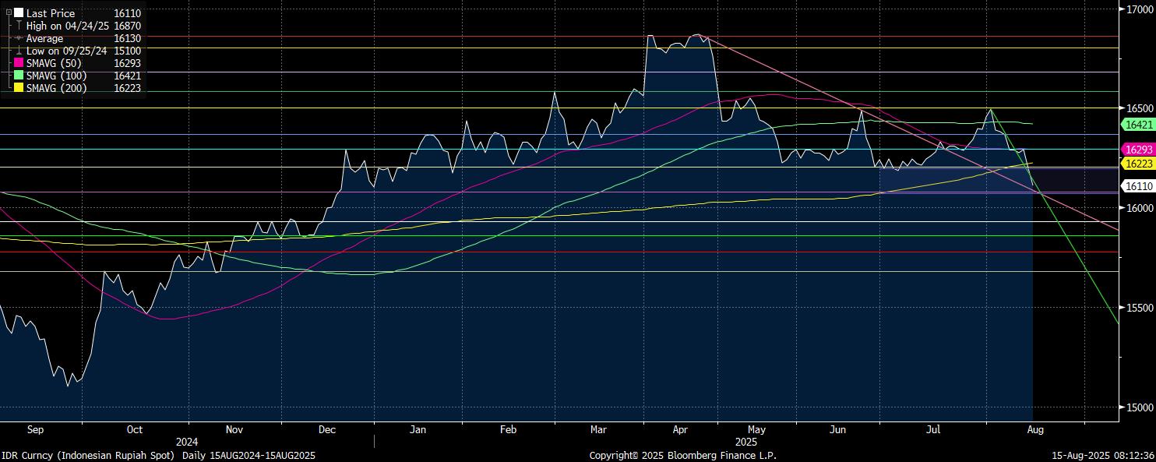This screenshot has width=1156, height=462.
Task: Select the Low marker icon in legend
Action: 19,51
